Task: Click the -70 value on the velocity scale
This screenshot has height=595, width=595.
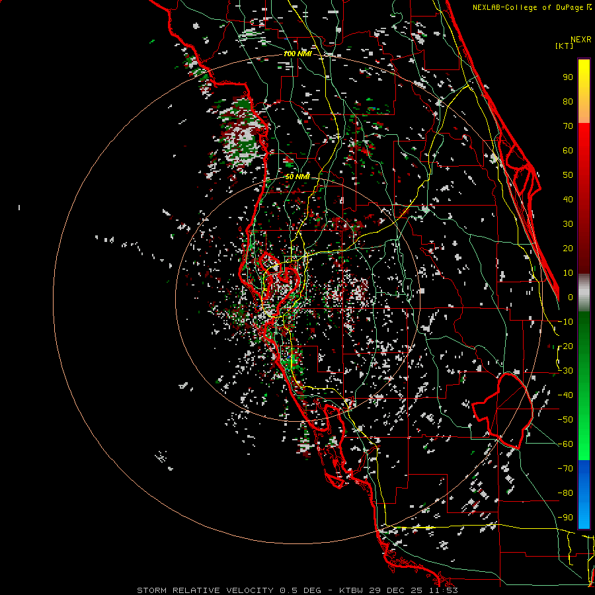Action: (x=565, y=469)
